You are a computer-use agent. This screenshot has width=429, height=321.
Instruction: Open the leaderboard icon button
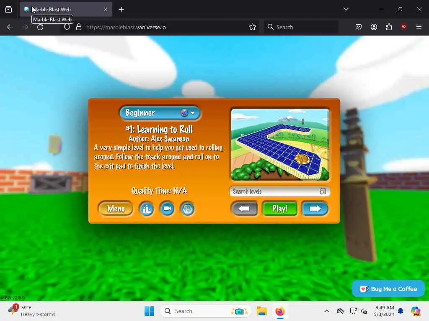click(147, 209)
